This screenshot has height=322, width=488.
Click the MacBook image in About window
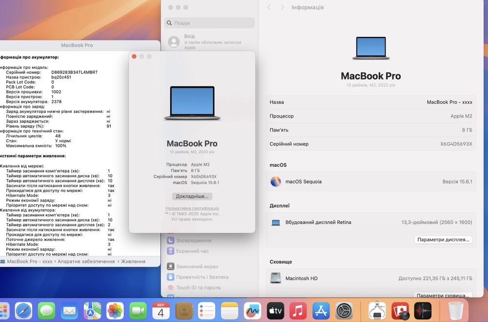192,103
